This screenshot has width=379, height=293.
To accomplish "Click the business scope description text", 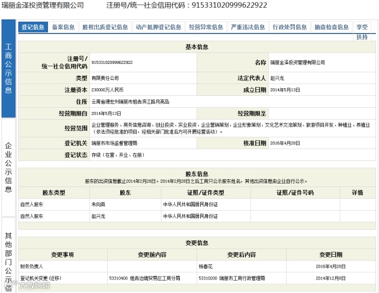I will click(x=230, y=128).
